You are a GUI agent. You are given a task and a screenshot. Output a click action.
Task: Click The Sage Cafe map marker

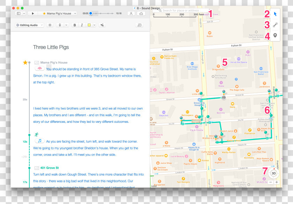tap(237, 86)
